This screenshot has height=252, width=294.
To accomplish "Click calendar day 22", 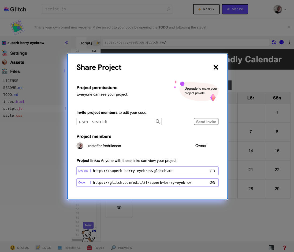I will 277,170.
